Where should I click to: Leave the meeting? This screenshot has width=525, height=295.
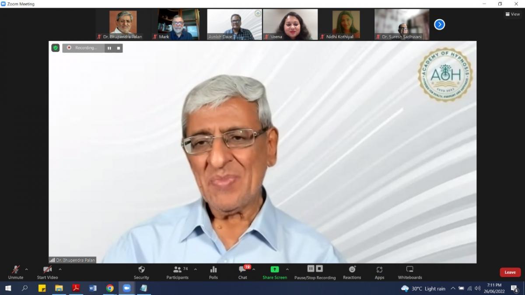click(x=510, y=272)
